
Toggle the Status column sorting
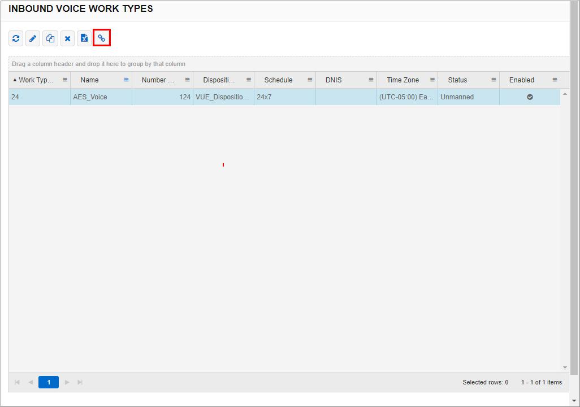(457, 80)
